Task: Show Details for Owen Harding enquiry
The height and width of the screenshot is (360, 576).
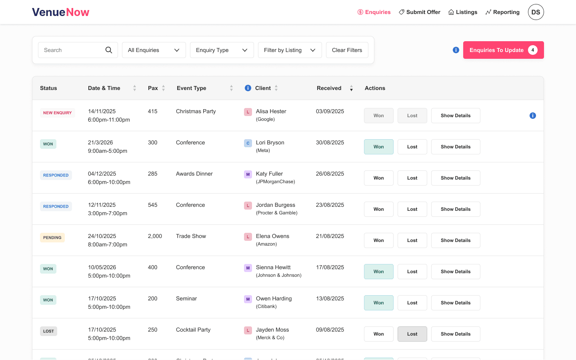Action: click(456, 303)
